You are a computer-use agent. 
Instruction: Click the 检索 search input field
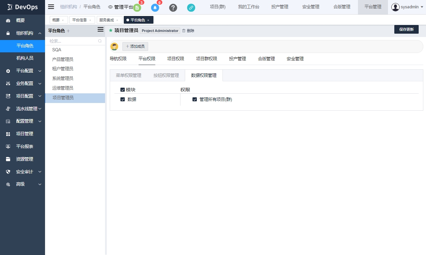[73, 41]
